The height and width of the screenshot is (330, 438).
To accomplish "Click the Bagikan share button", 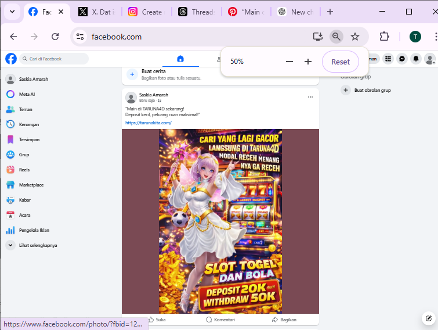I will click(284, 320).
